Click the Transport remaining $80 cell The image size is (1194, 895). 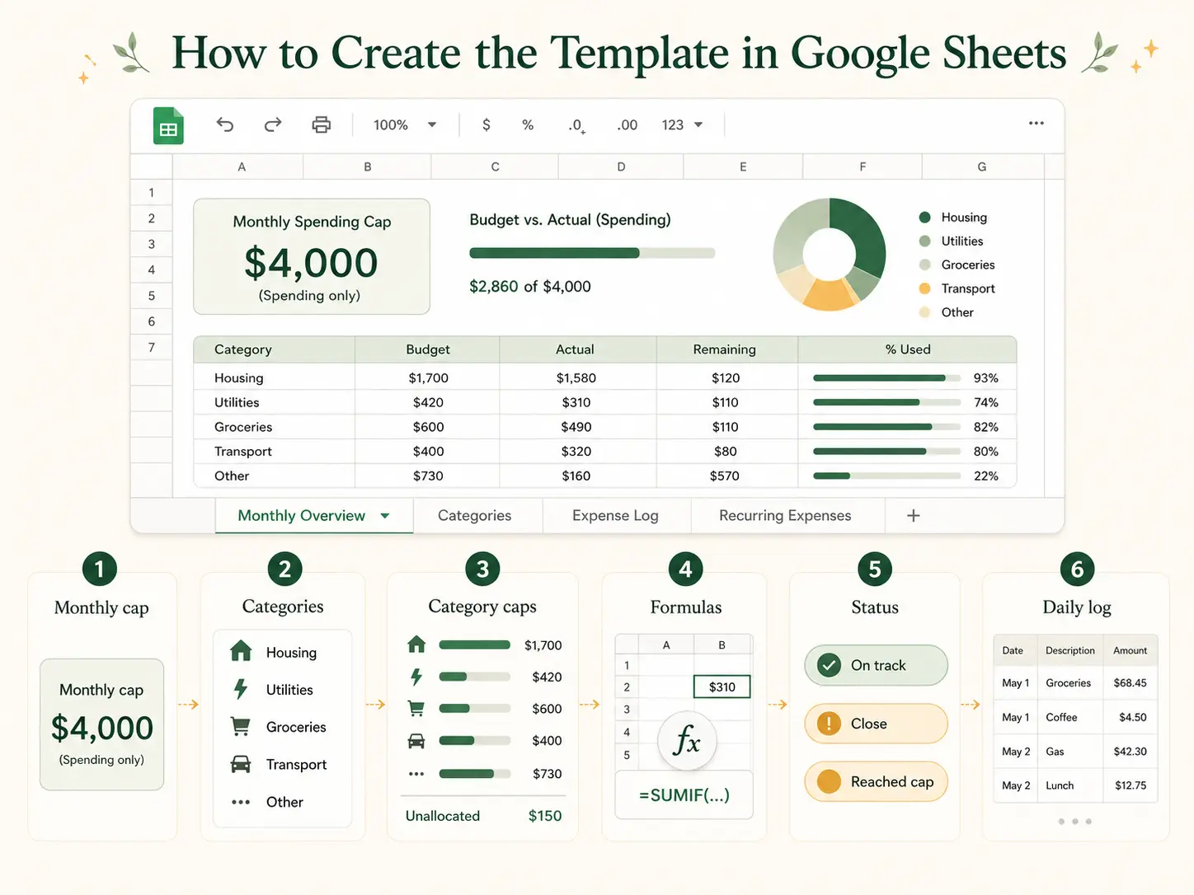[725, 452]
